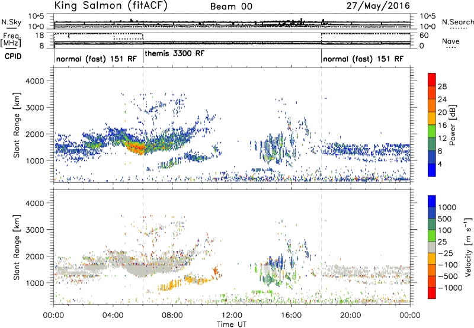Click the '-100' Velocity color bar tick
Screen dimensions: 474x328
click(x=448, y=265)
